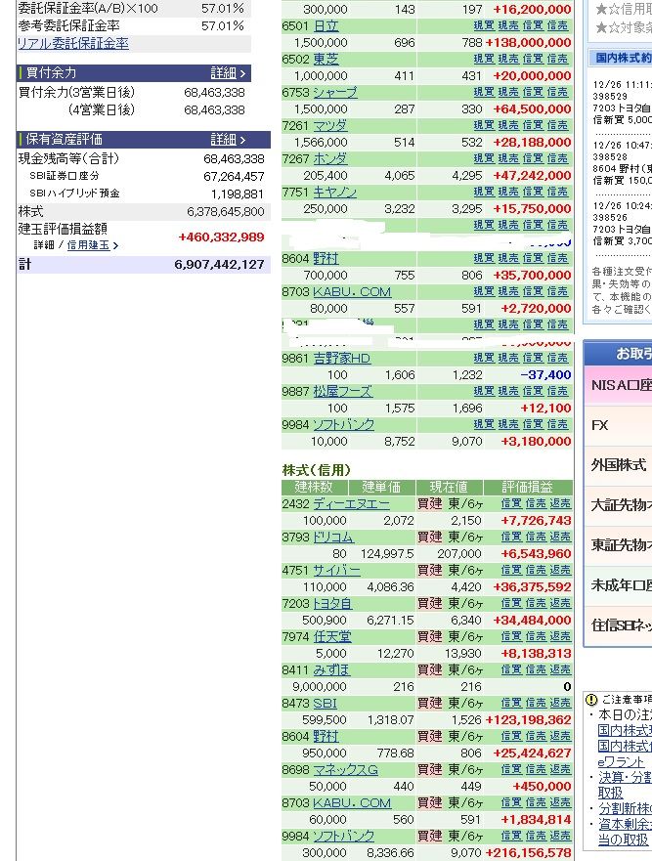
Task: Click 現売 in the 6501 日立 row
Action: pos(508,25)
